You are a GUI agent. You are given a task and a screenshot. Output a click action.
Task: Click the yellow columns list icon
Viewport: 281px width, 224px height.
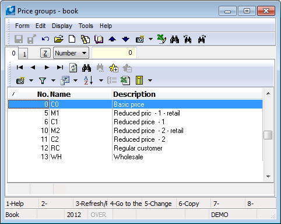point(139,80)
